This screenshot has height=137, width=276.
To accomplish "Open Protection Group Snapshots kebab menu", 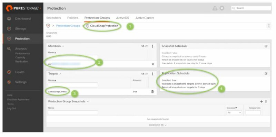I will point(266,101).
